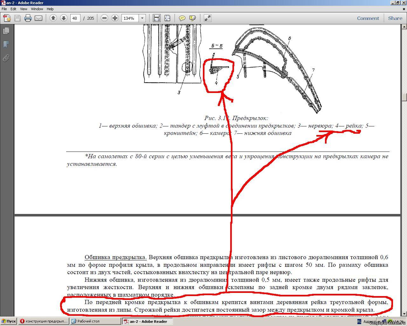Image resolution: width=407 pixels, height=326 pixels.
Task: Click figure caption Рис. 3.12 Предкрылок
Action: pos(236,118)
